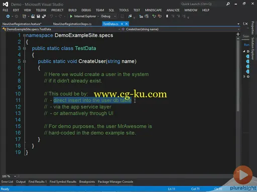Open the Find Symbol Results tab

click(x=63, y=181)
